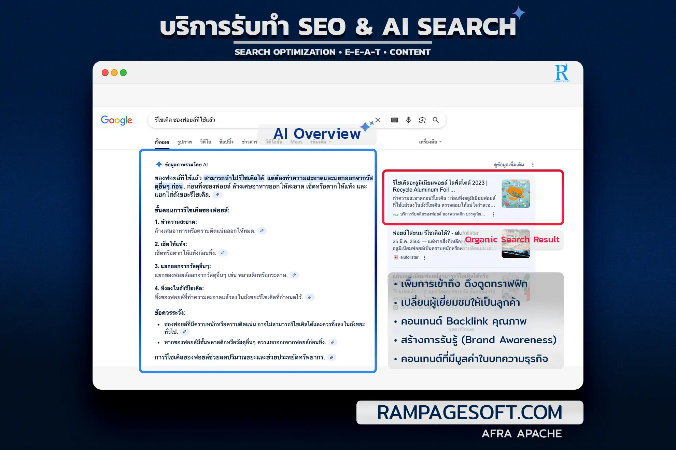Open Google Lens image search icon

(422, 120)
